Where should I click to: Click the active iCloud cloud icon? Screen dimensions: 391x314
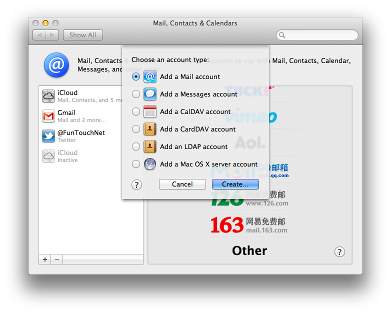48,96
